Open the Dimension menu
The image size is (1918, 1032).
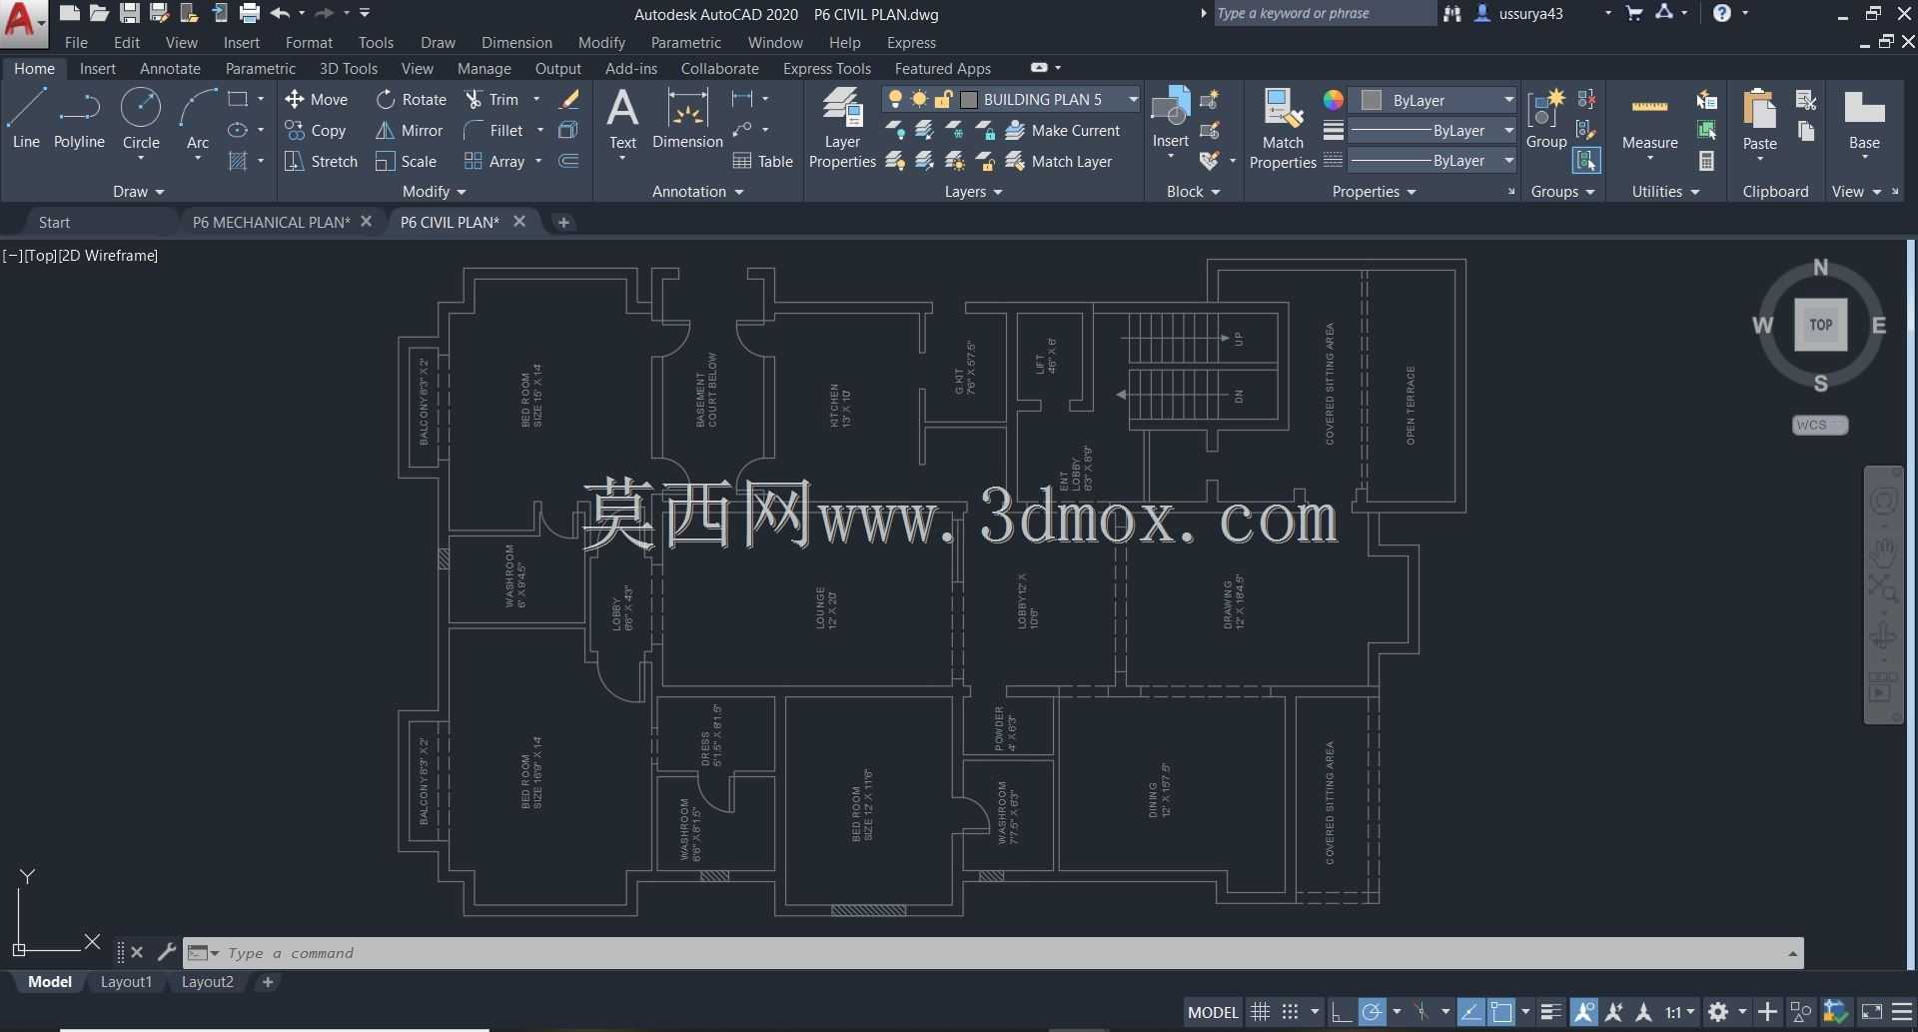[x=516, y=42]
